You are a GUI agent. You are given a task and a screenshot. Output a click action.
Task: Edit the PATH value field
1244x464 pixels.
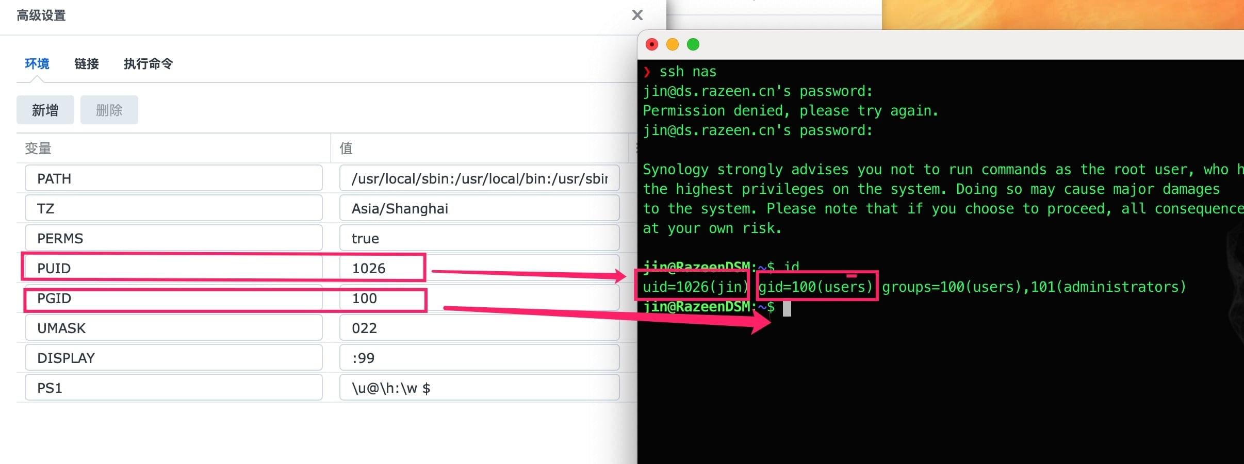[480, 178]
